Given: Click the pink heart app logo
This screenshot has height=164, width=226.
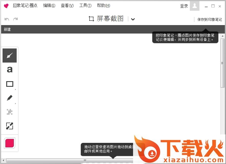Looking at the screenshot, I should pyautogui.click(x=6, y=6).
